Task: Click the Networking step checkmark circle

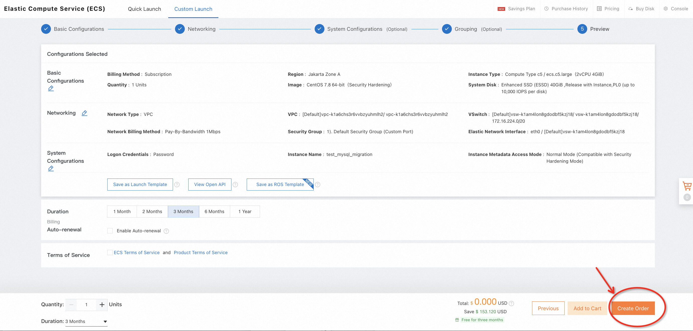Action: (180, 29)
